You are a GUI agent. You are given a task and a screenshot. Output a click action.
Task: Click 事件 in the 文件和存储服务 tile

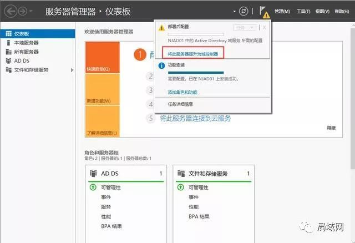point(194,198)
